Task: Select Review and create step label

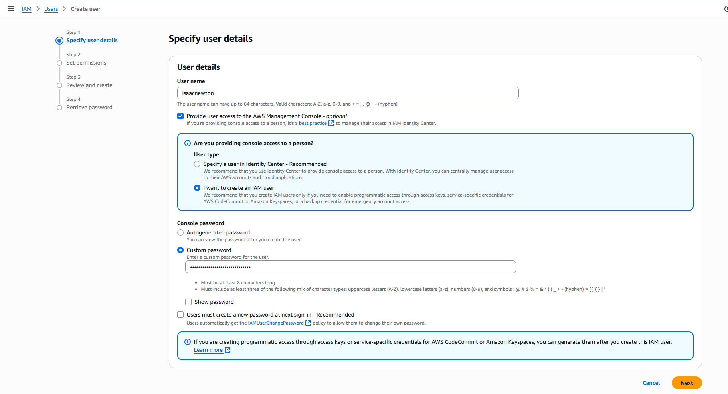Action: click(x=89, y=85)
